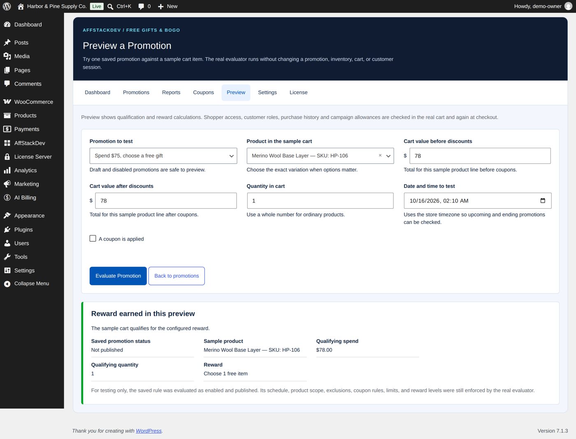Click Back to promotions button

(177, 276)
